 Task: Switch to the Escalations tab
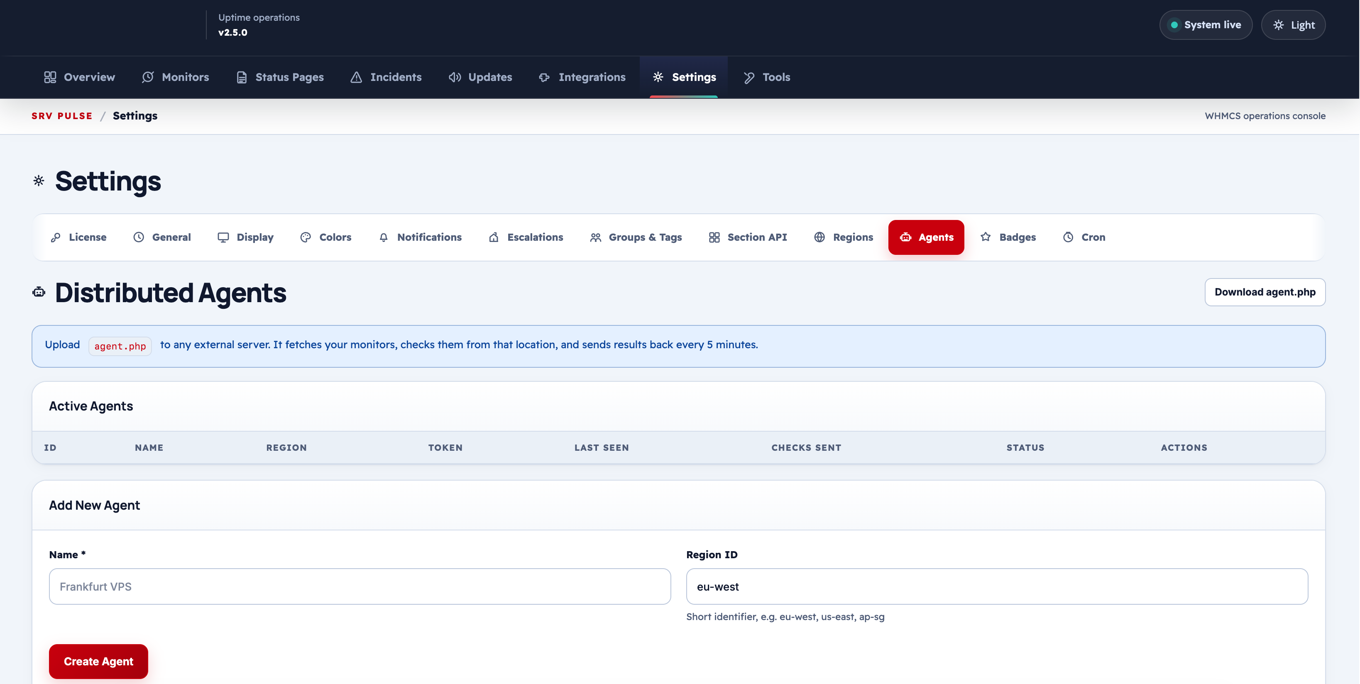click(x=526, y=237)
